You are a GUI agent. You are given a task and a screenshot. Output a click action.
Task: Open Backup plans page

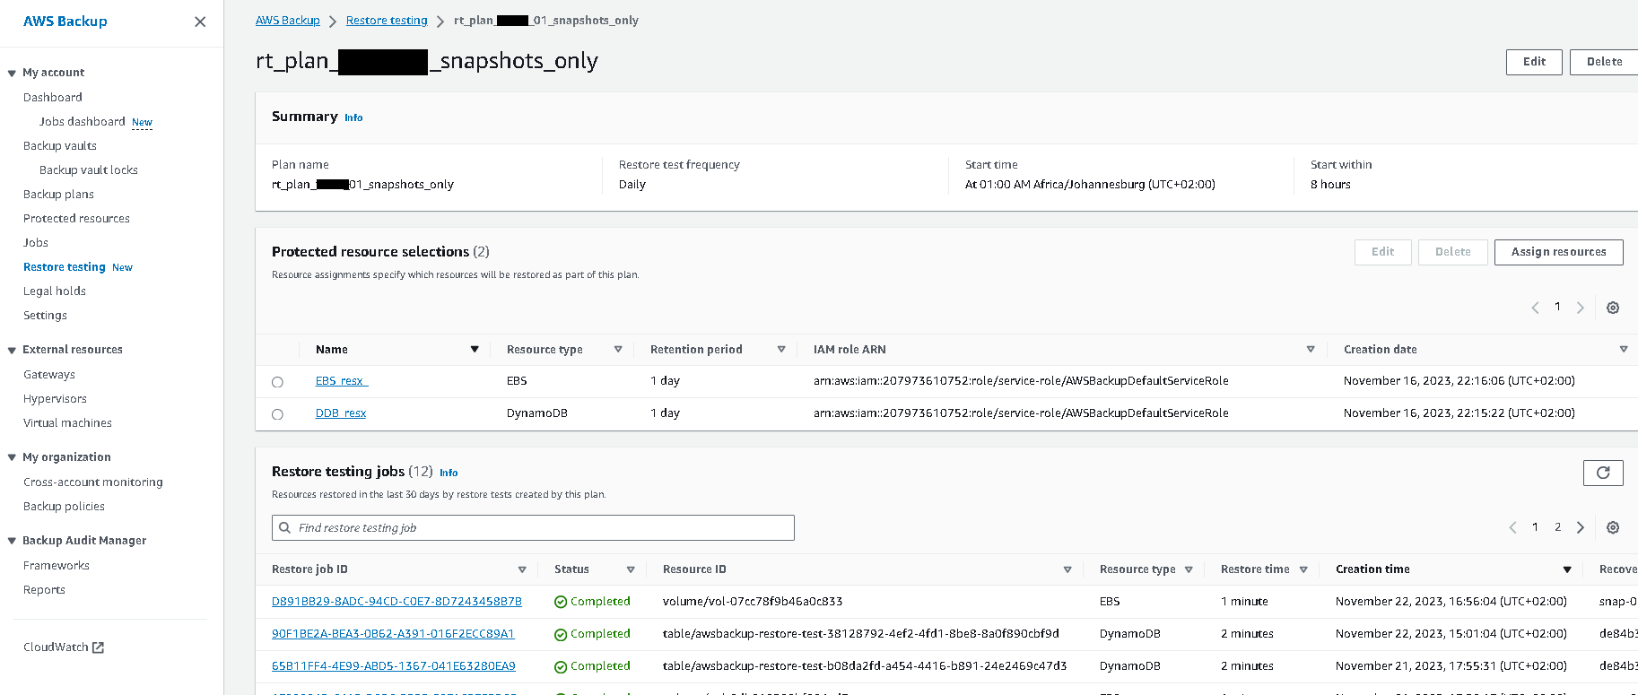[58, 195]
